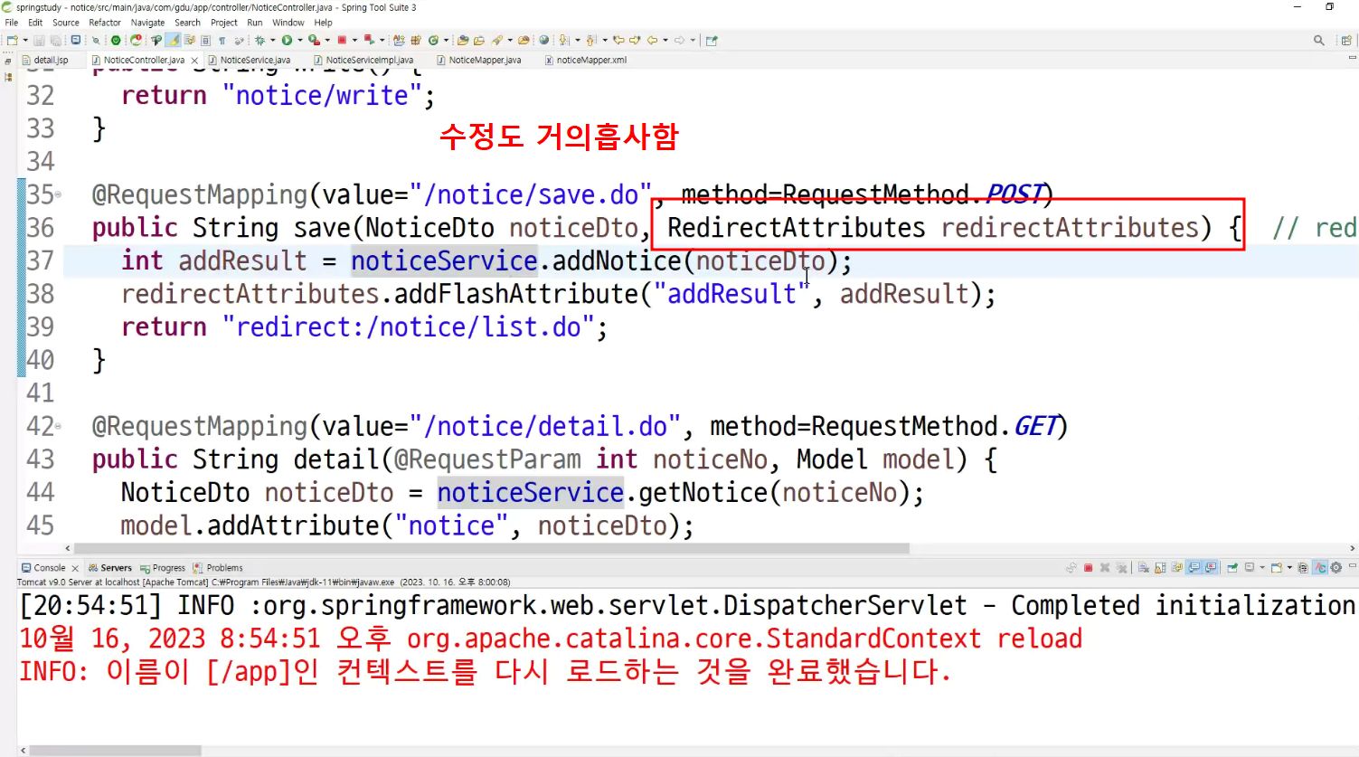The height and width of the screenshot is (757, 1359).
Task: Open the Navigate menu
Action: point(148,23)
